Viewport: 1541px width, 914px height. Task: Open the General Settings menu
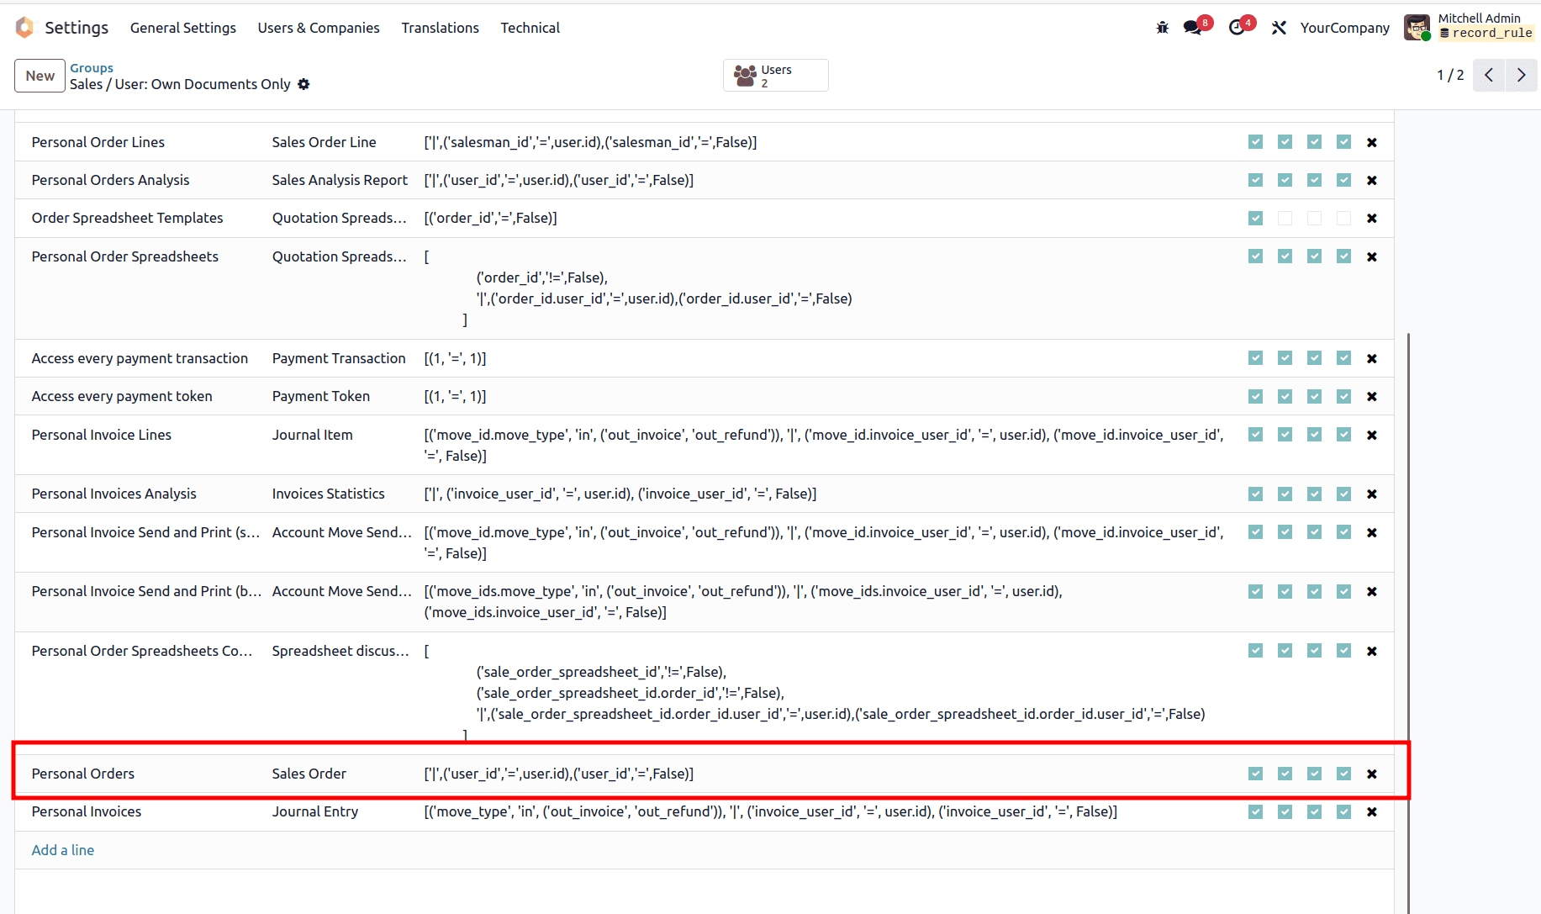[x=183, y=28]
